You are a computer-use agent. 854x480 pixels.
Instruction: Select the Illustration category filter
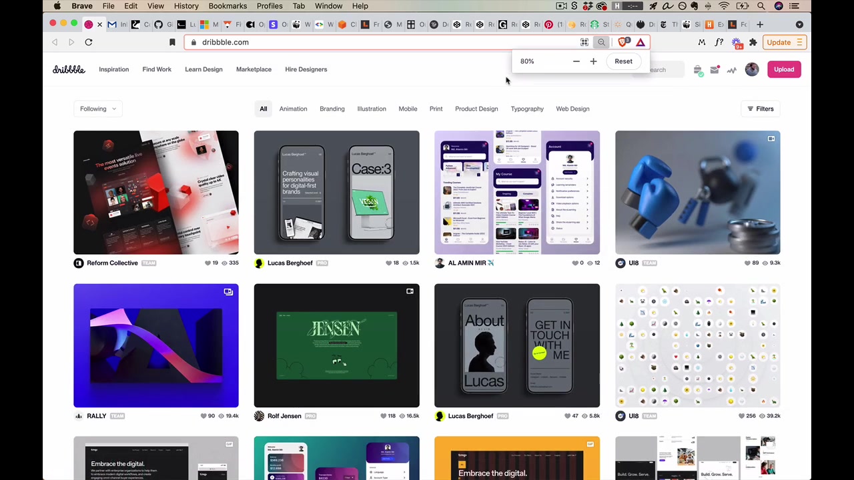(x=372, y=109)
